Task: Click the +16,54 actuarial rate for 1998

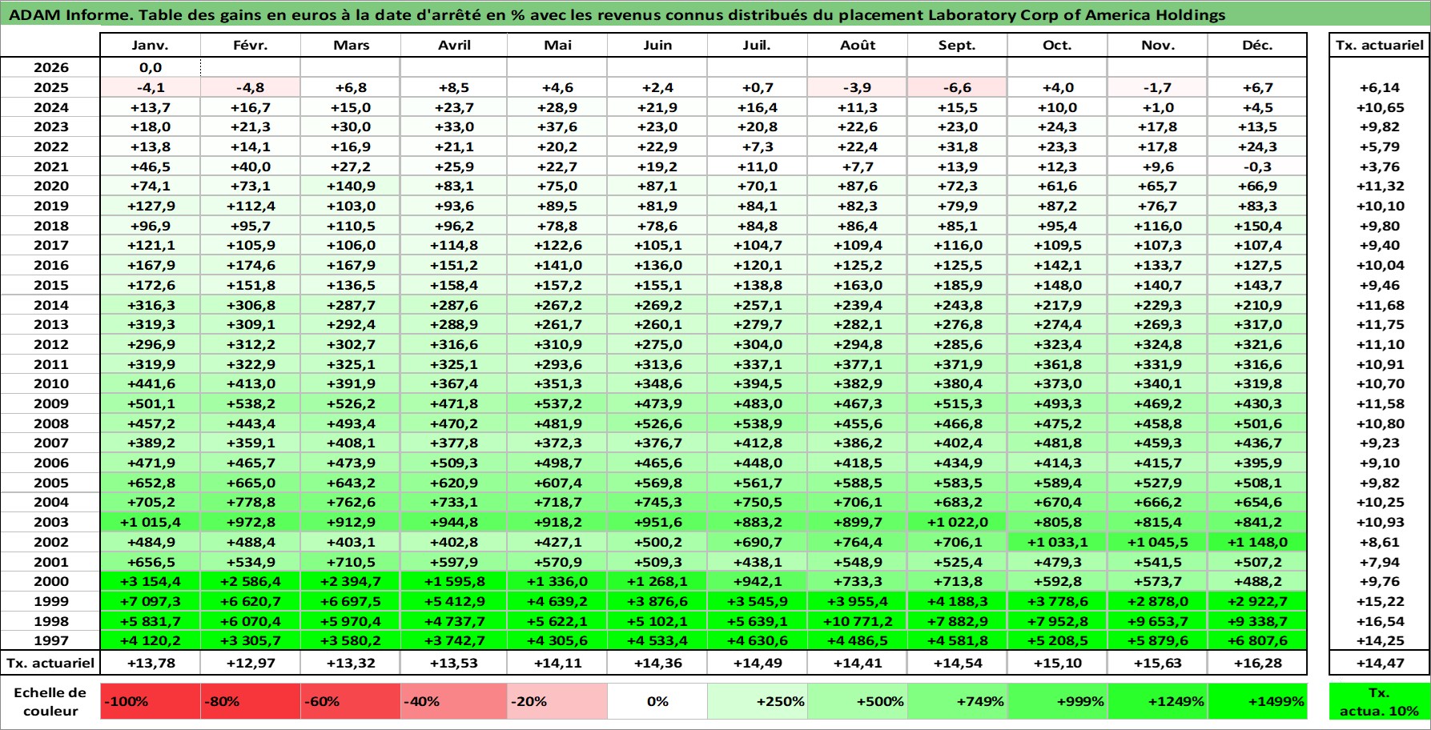Action: click(x=1380, y=621)
